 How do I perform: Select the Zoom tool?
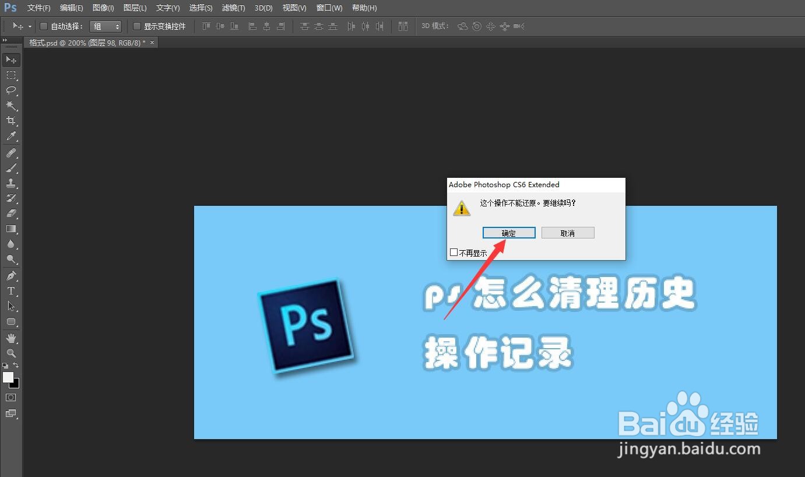tap(12, 353)
